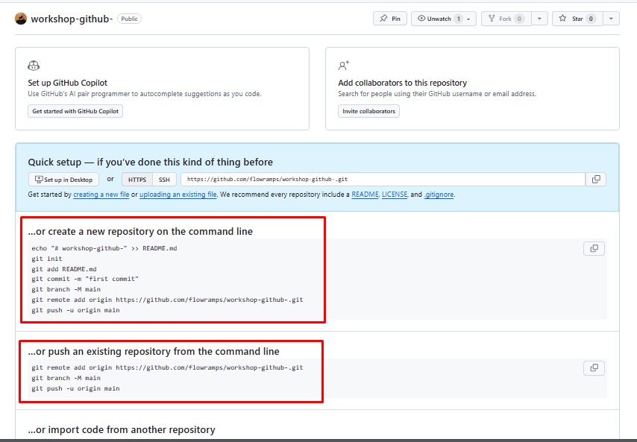Click the repository owner avatar

(x=21, y=19)
